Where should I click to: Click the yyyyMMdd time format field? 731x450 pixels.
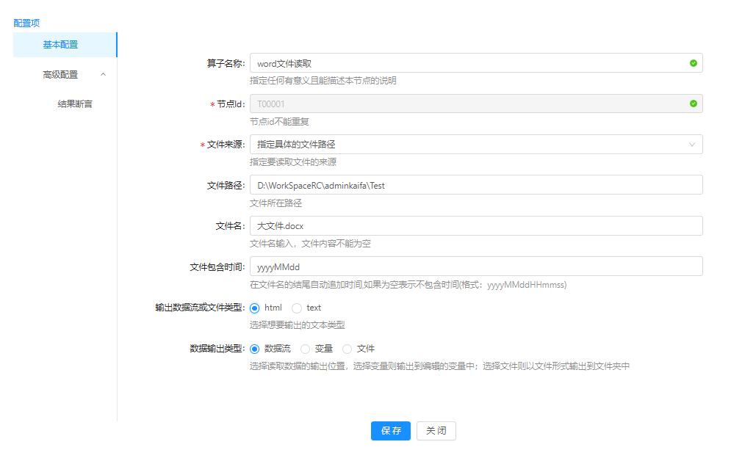point(476,266)
